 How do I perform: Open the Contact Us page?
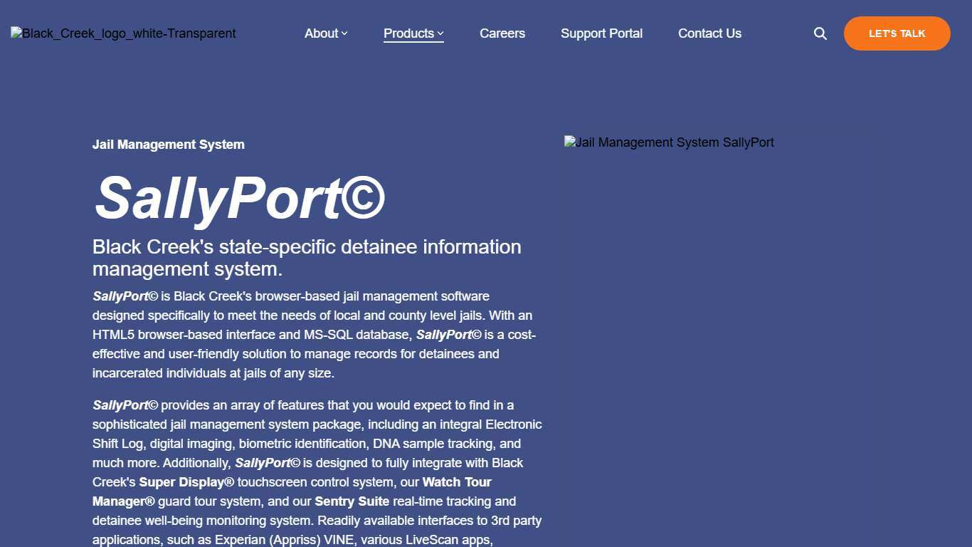point(709,33)
